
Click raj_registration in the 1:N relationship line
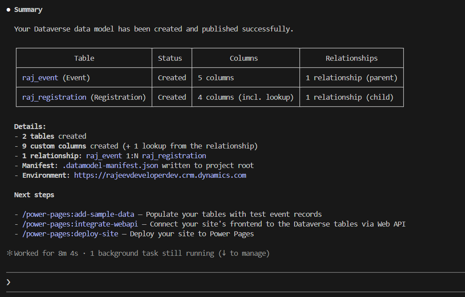coord(174,156)
